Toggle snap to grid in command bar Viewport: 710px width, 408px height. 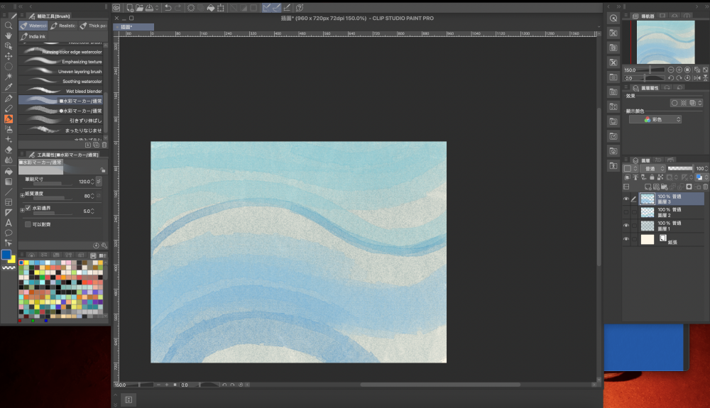pos(287,8)
